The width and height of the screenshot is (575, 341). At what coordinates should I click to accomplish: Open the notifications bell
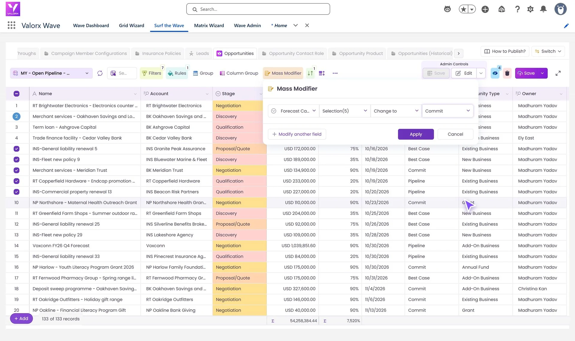click(x=543, y=9)
